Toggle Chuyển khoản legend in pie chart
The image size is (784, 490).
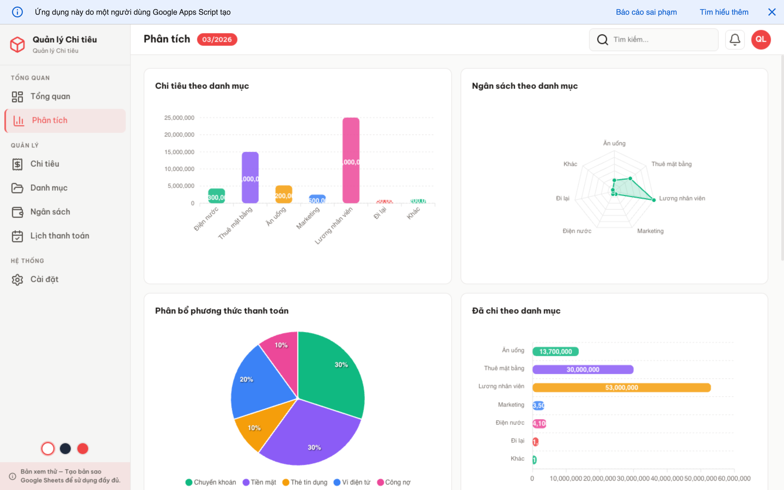pos(211,482)
